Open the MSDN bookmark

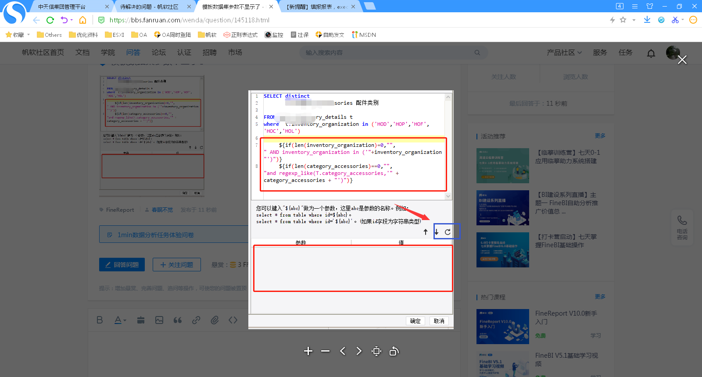[364, 35]
